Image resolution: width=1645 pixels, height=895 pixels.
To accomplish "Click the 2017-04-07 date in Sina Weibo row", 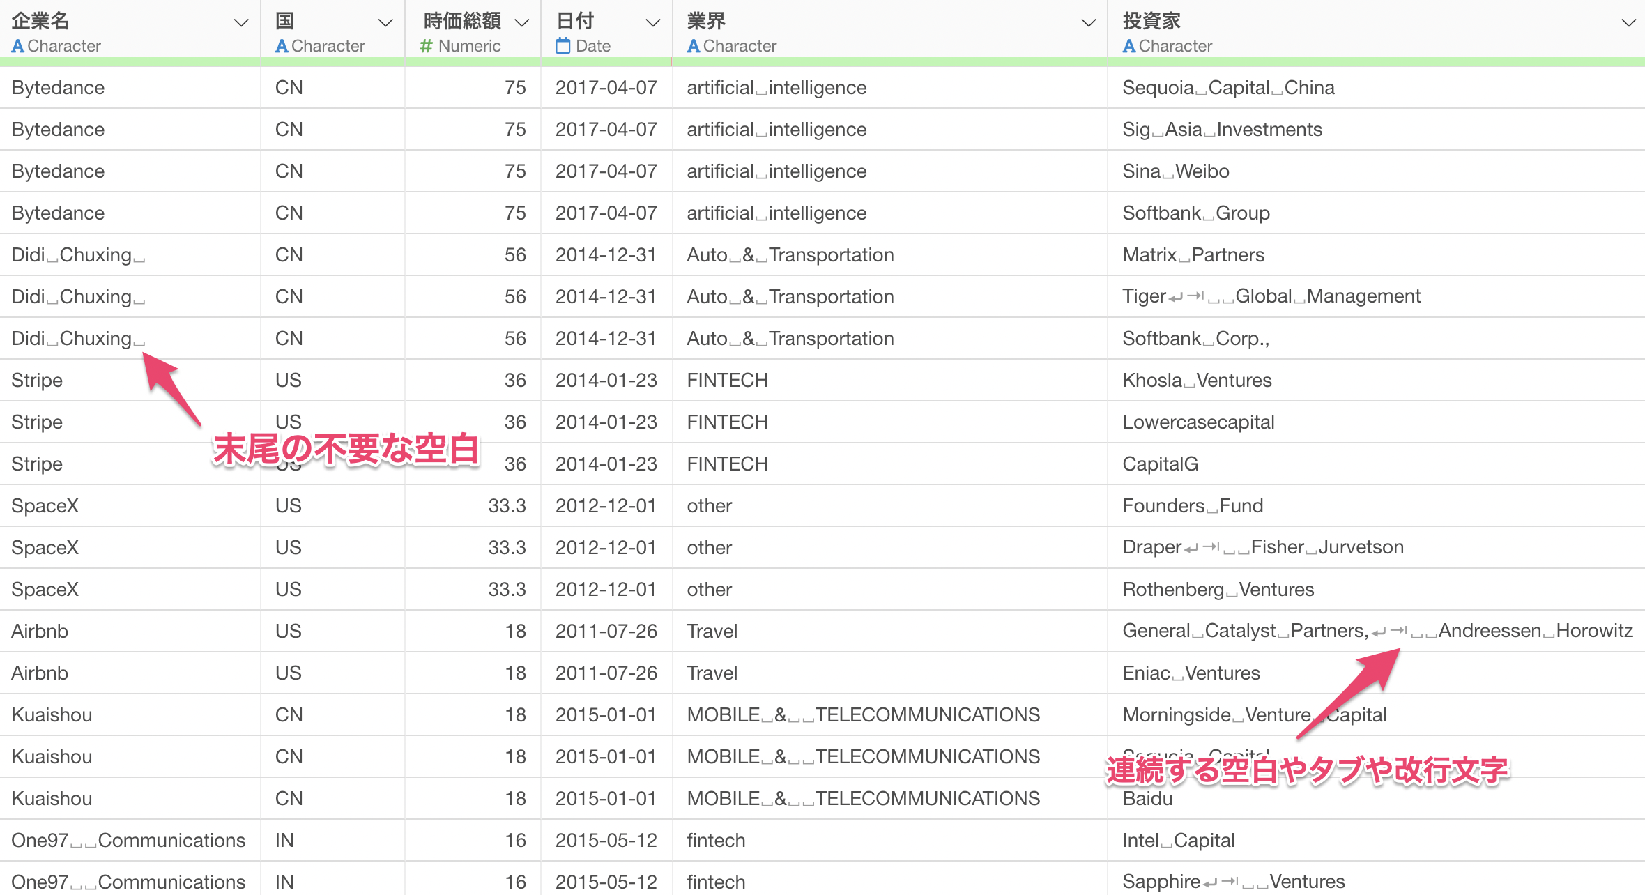I will pyautogui.click(x=606, y=171).
